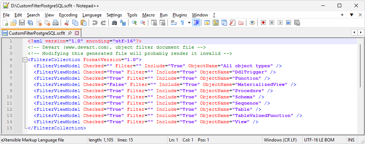Viewport: 365px width, 144px height.
Task: Start macro recording with the red dot
Action: (263, 23)
